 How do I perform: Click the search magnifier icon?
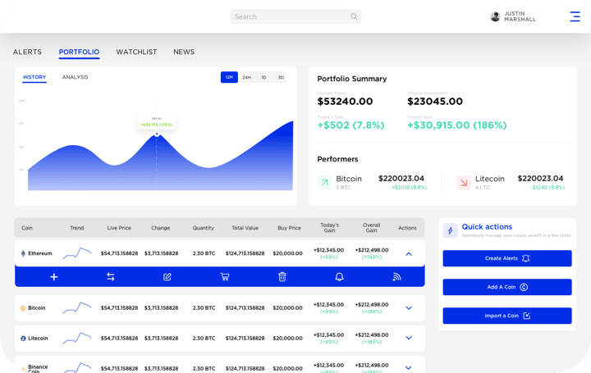coord(354,16)
